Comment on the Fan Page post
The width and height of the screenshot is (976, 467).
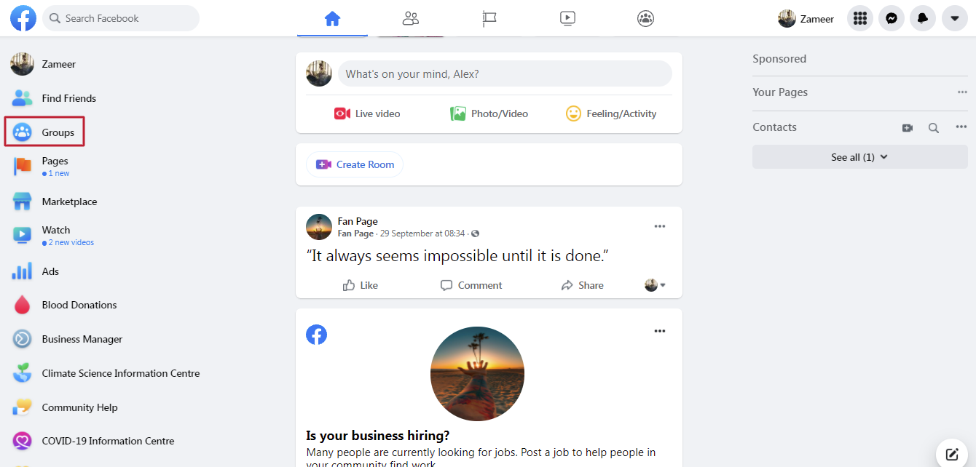tap(471, 285)
